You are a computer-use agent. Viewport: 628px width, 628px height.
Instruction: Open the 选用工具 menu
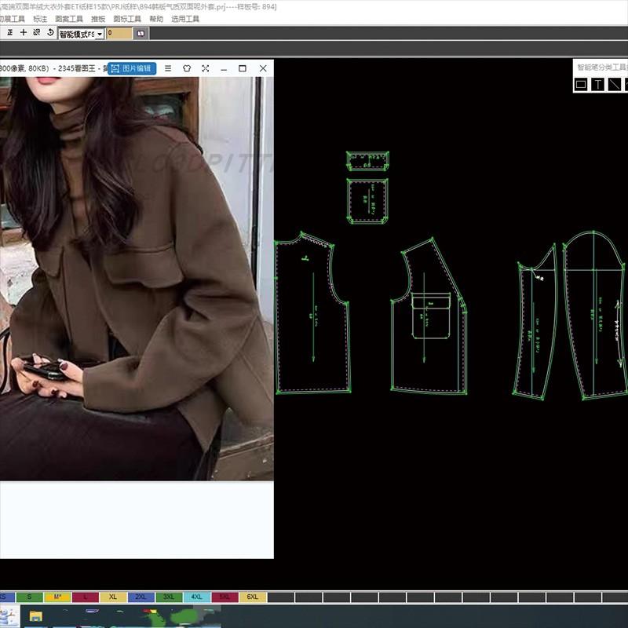click(185, 19)
